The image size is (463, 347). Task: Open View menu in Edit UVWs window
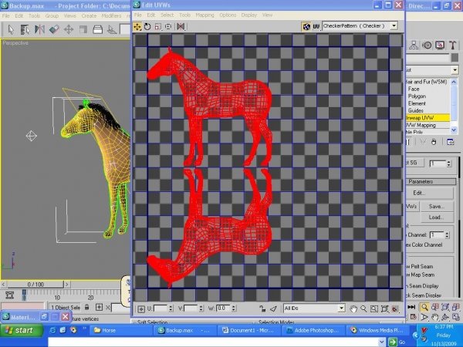[267, 15]
